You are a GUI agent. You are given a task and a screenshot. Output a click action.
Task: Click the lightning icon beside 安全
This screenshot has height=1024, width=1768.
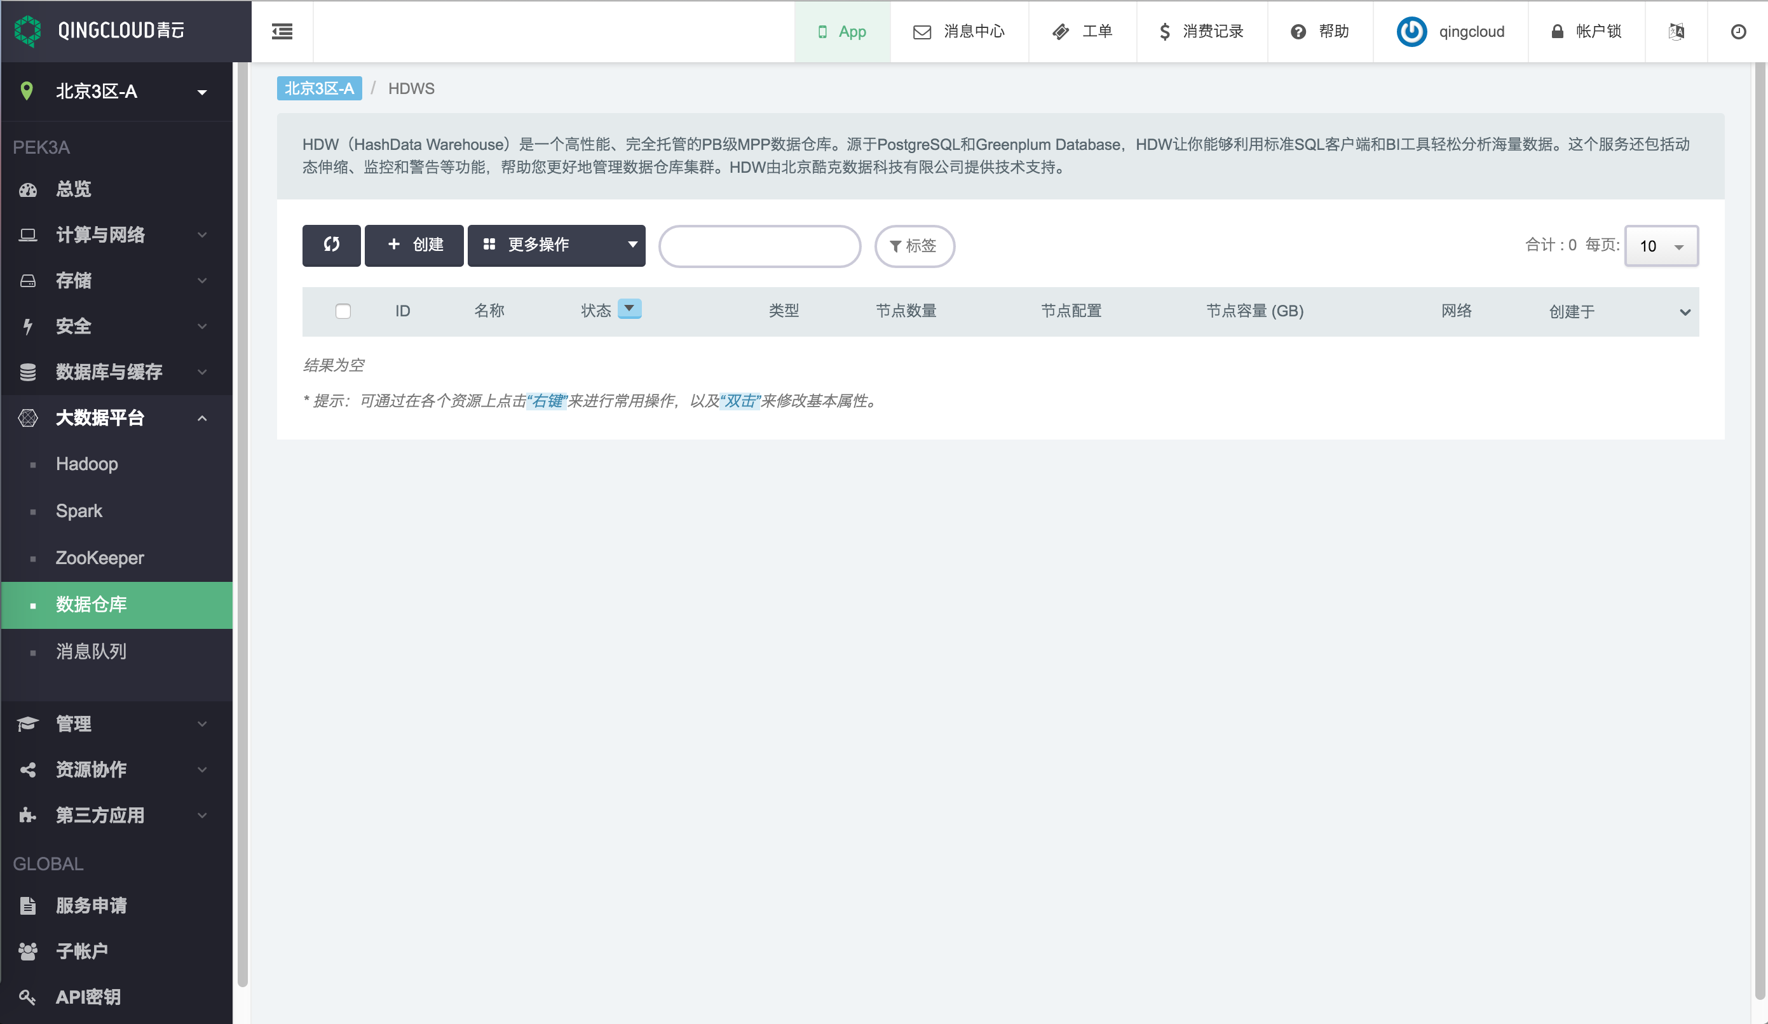coord(28,326)
